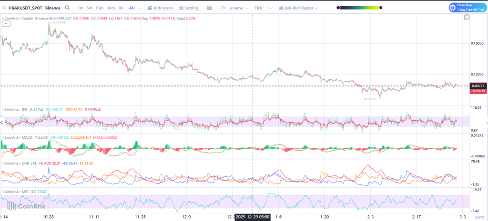Open the multi-chart grid layout icon

point(210,8)
